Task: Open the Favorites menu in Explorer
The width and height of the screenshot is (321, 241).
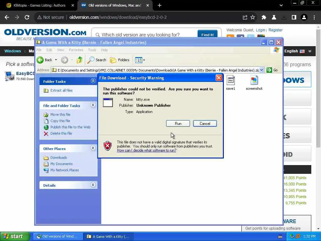Action: coord(76,50)
